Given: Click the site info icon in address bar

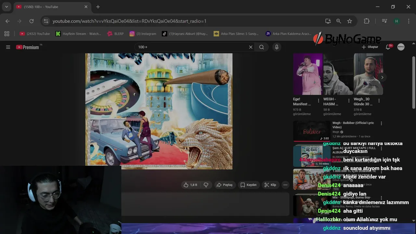Looking at the screenshot, I should 46,21.
